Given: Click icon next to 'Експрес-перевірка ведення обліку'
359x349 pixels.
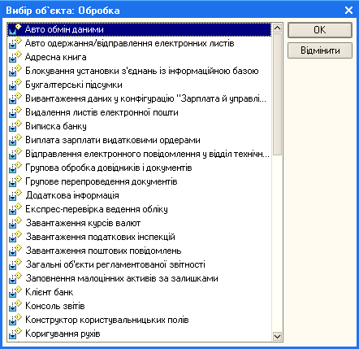Looking at the screenshot, I should [x=15, y=209].
